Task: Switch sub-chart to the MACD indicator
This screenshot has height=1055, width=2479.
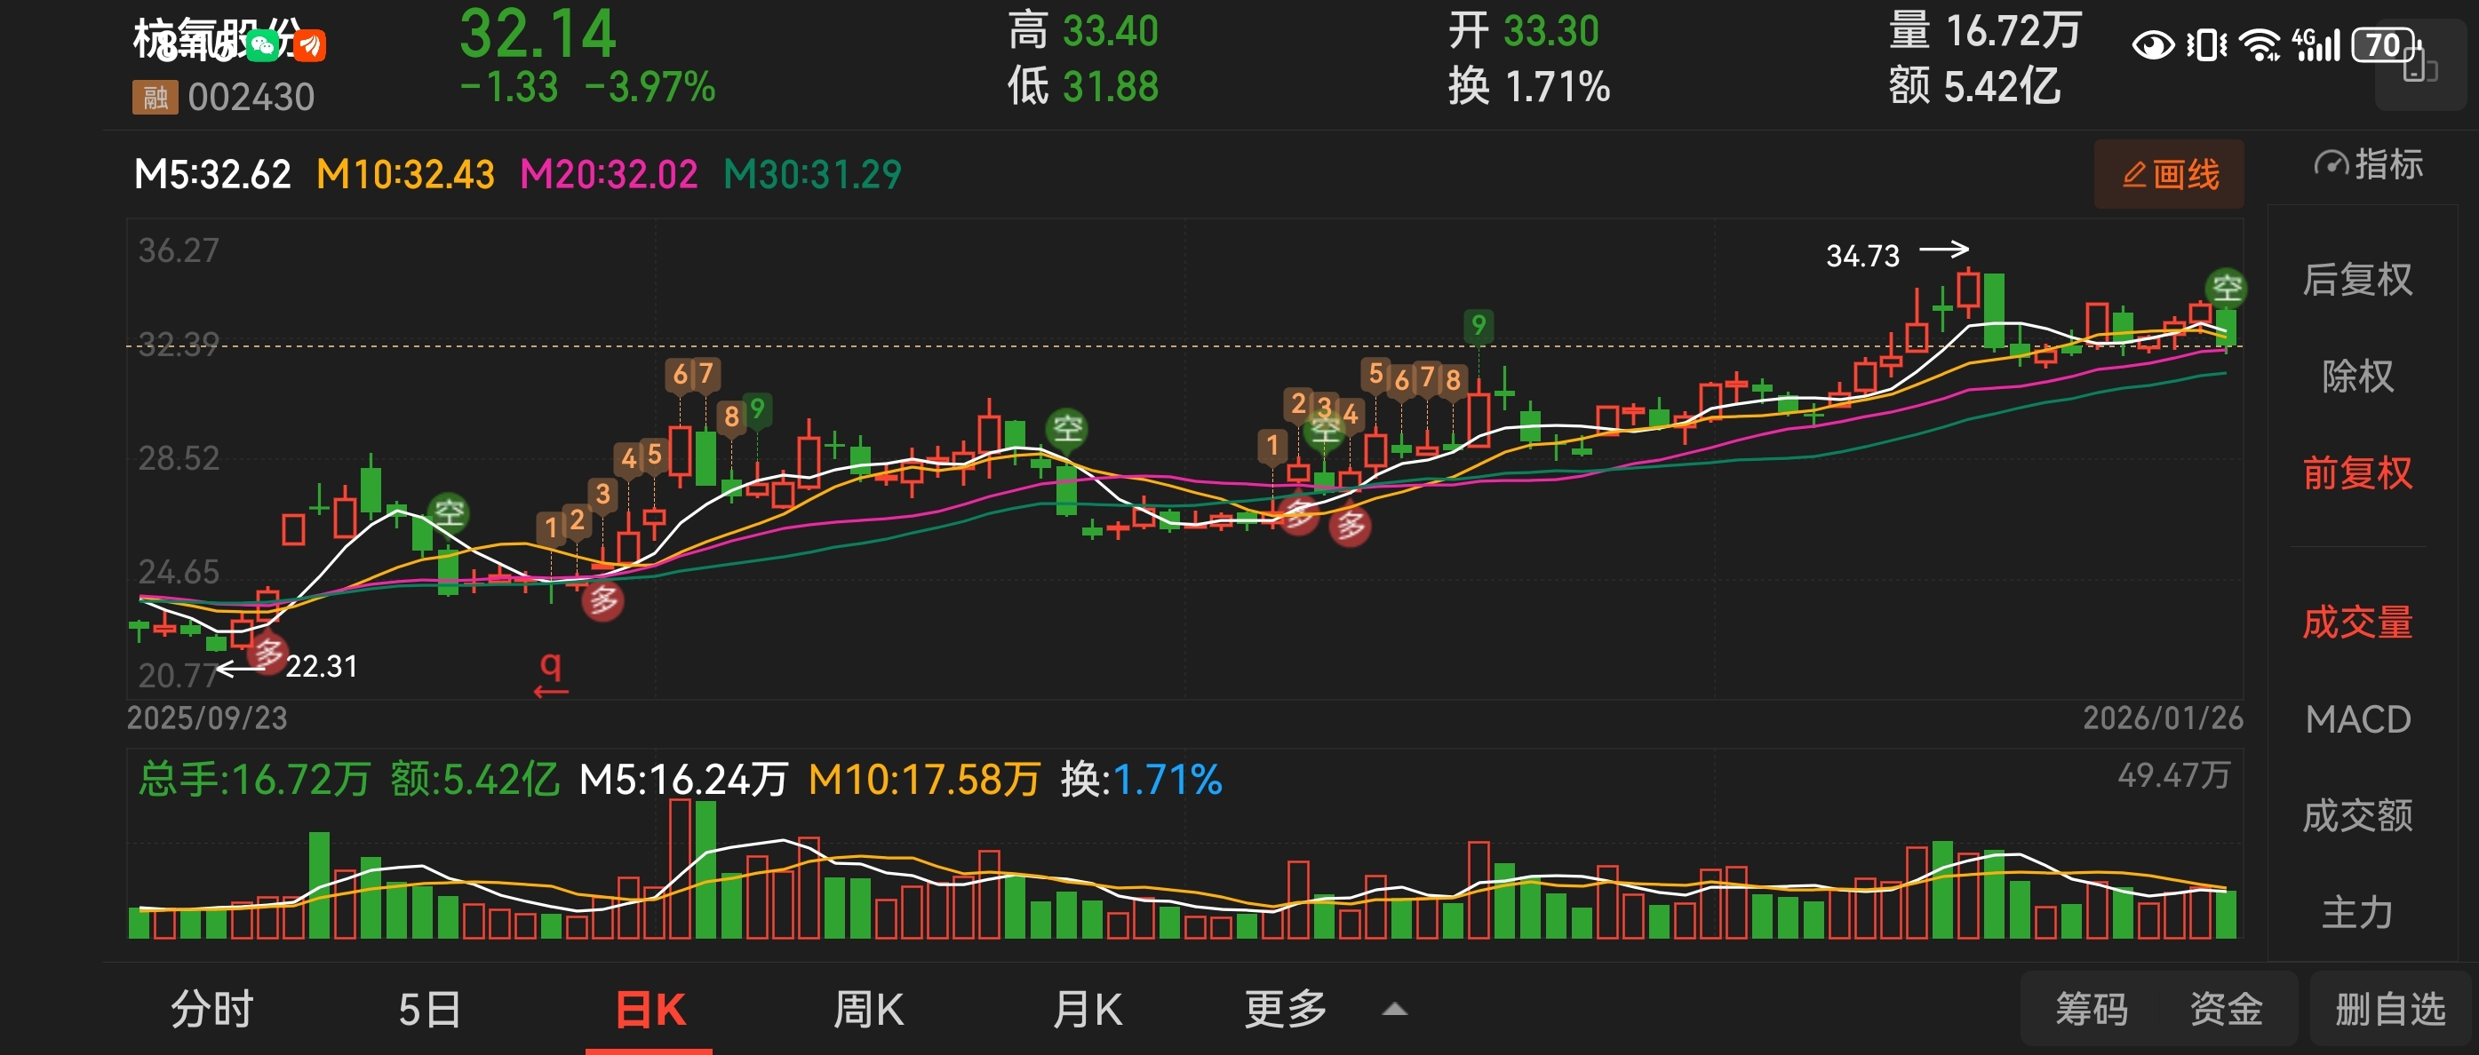Action: (x=2356, y=719)
